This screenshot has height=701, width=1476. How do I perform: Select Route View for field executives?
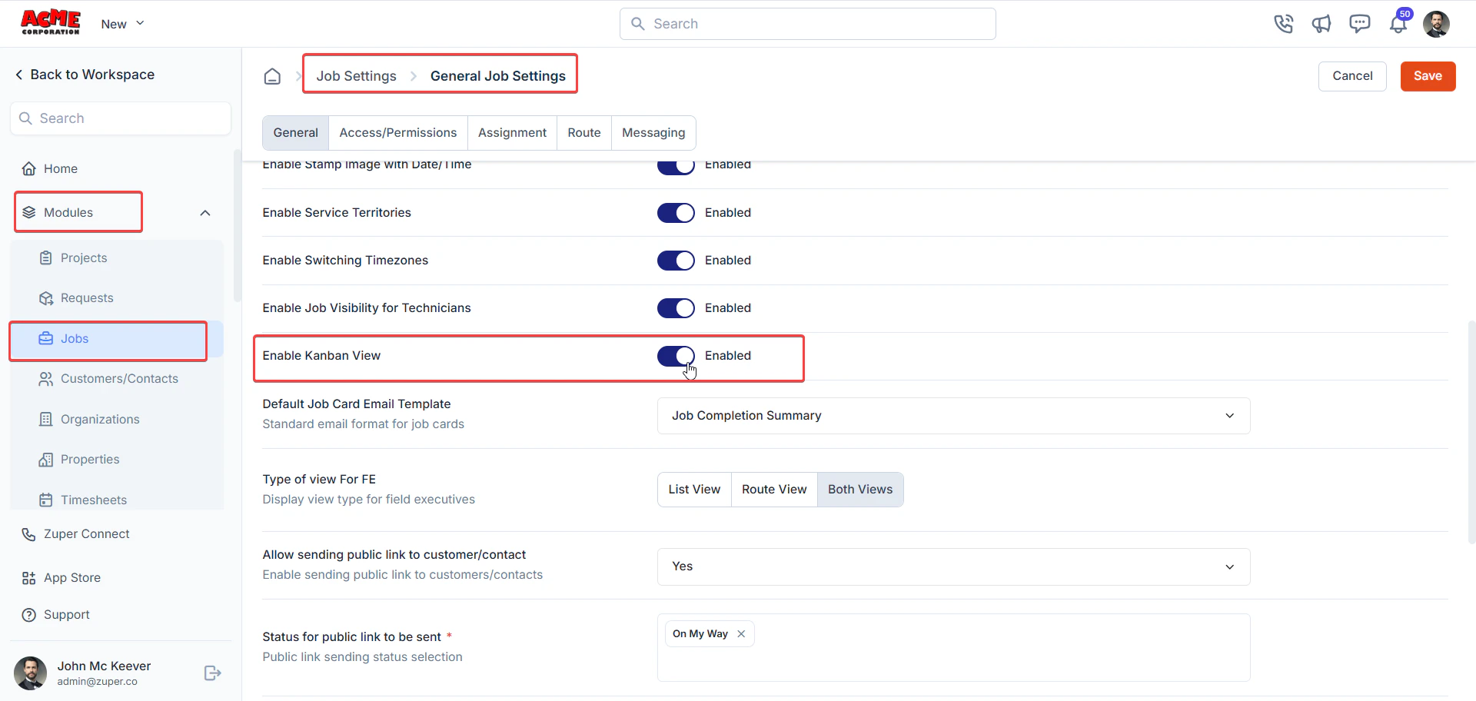[x=774, y=490]
